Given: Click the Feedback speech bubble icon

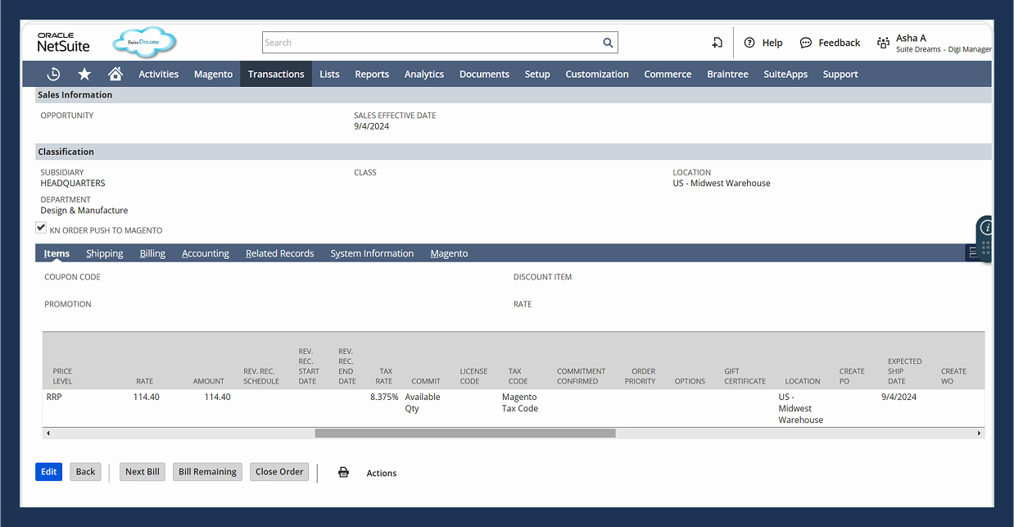Looking at the screenshot, I should pyautogui.click(x=806, y=43).
